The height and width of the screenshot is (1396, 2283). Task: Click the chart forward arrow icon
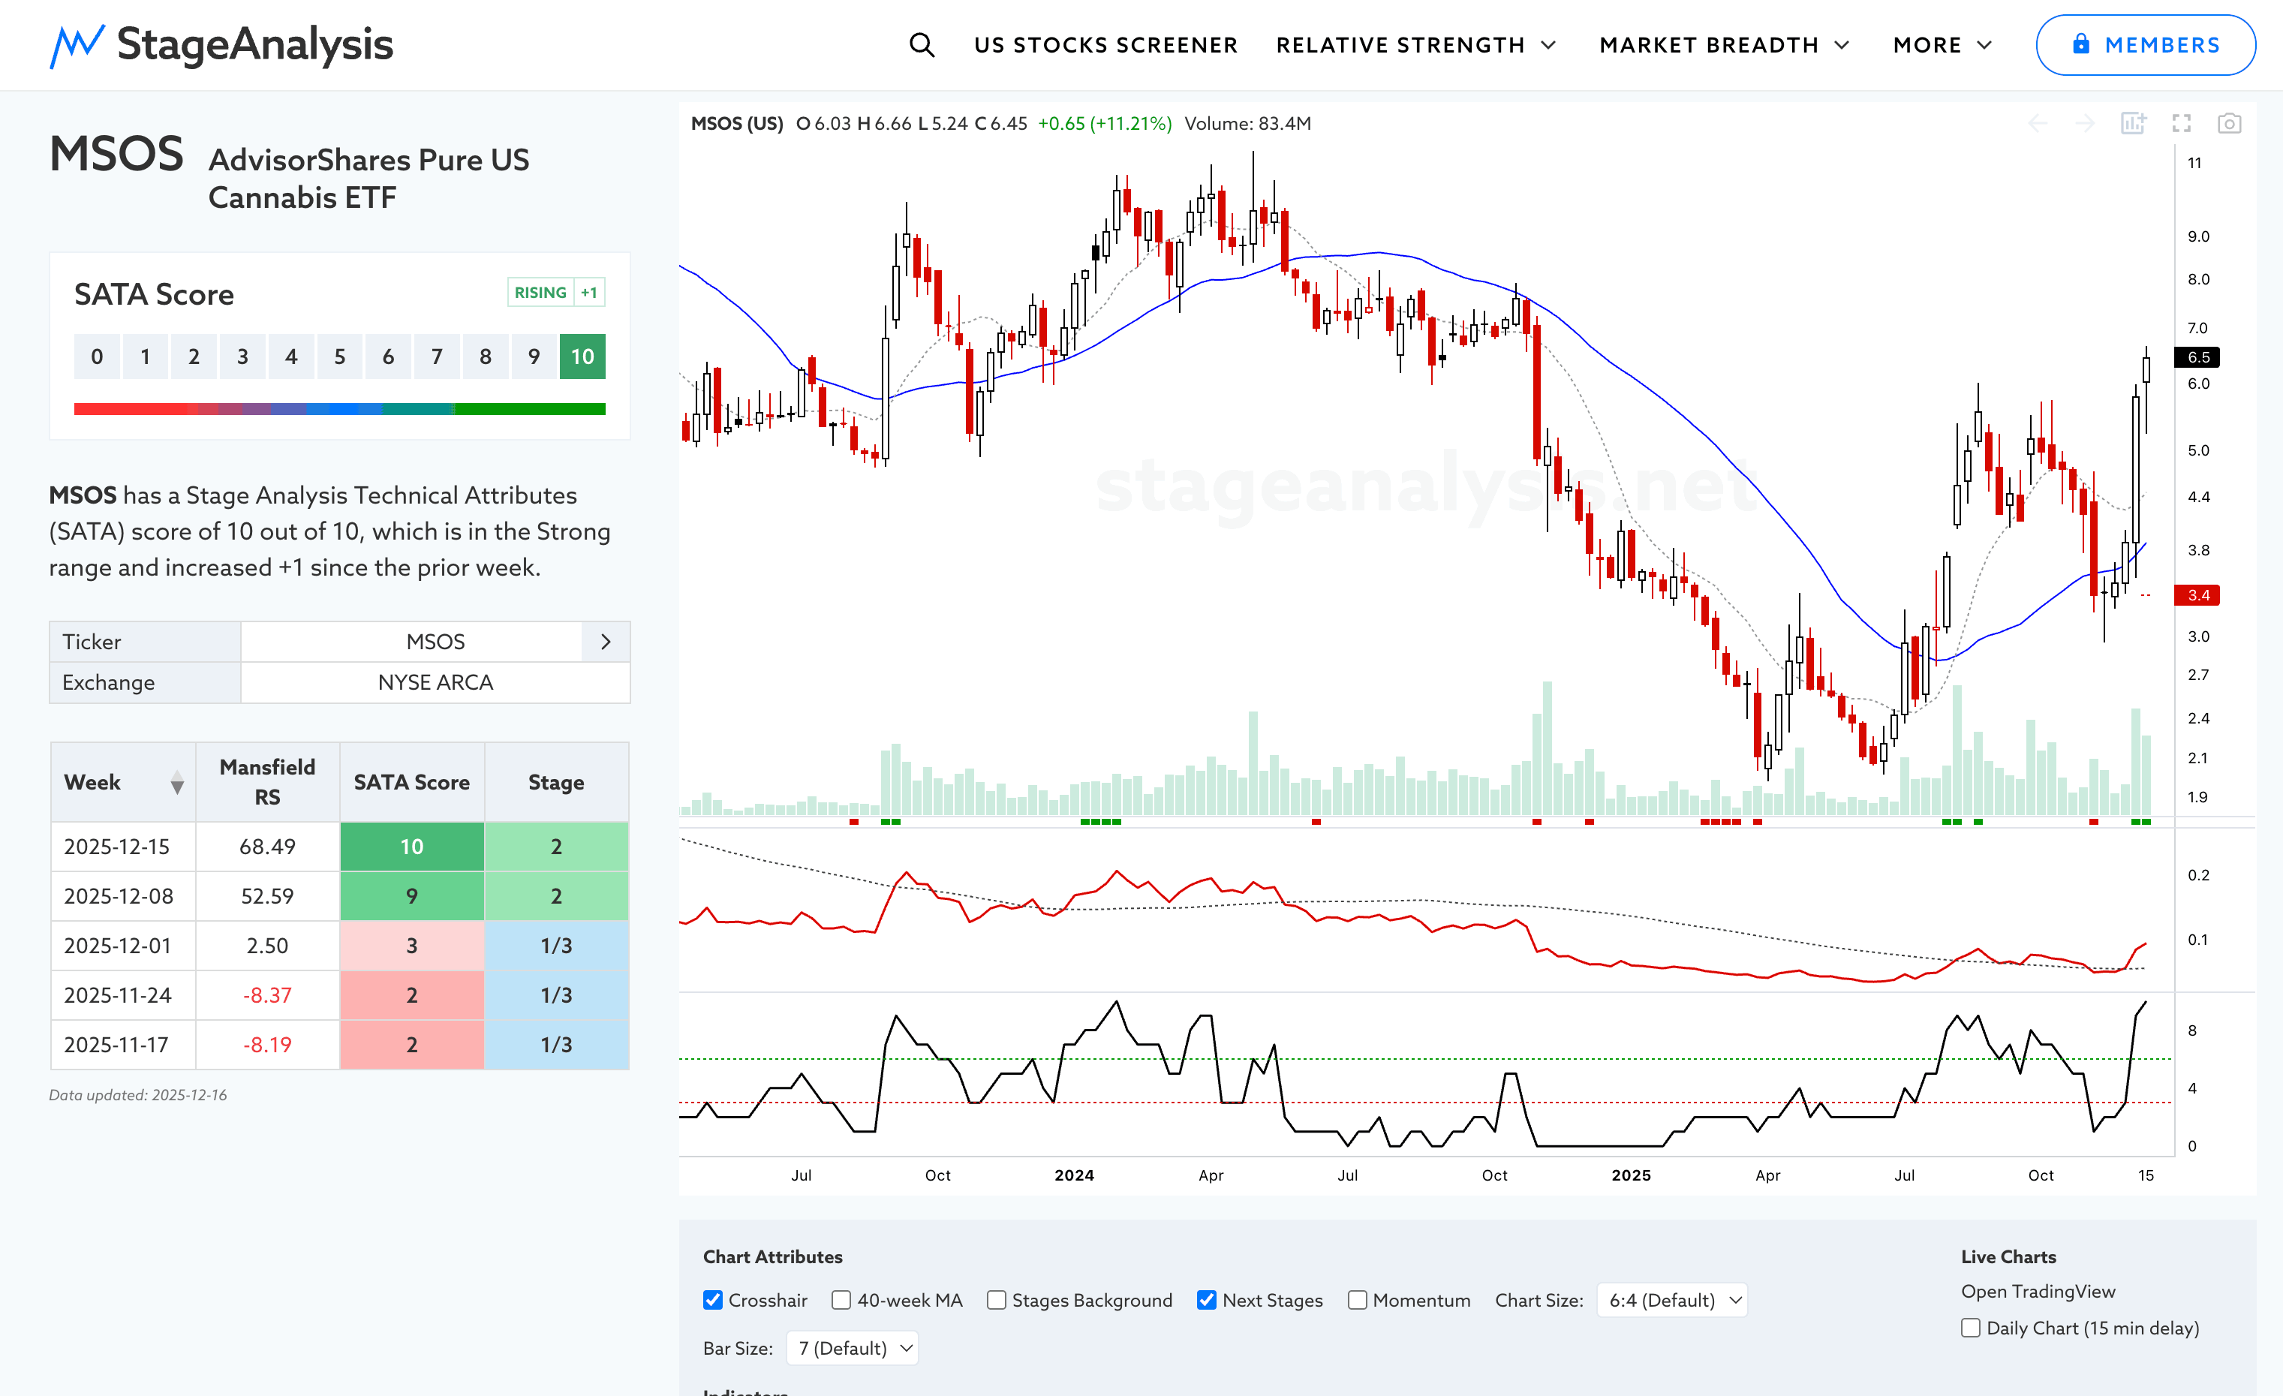[x=2085, y=123]
